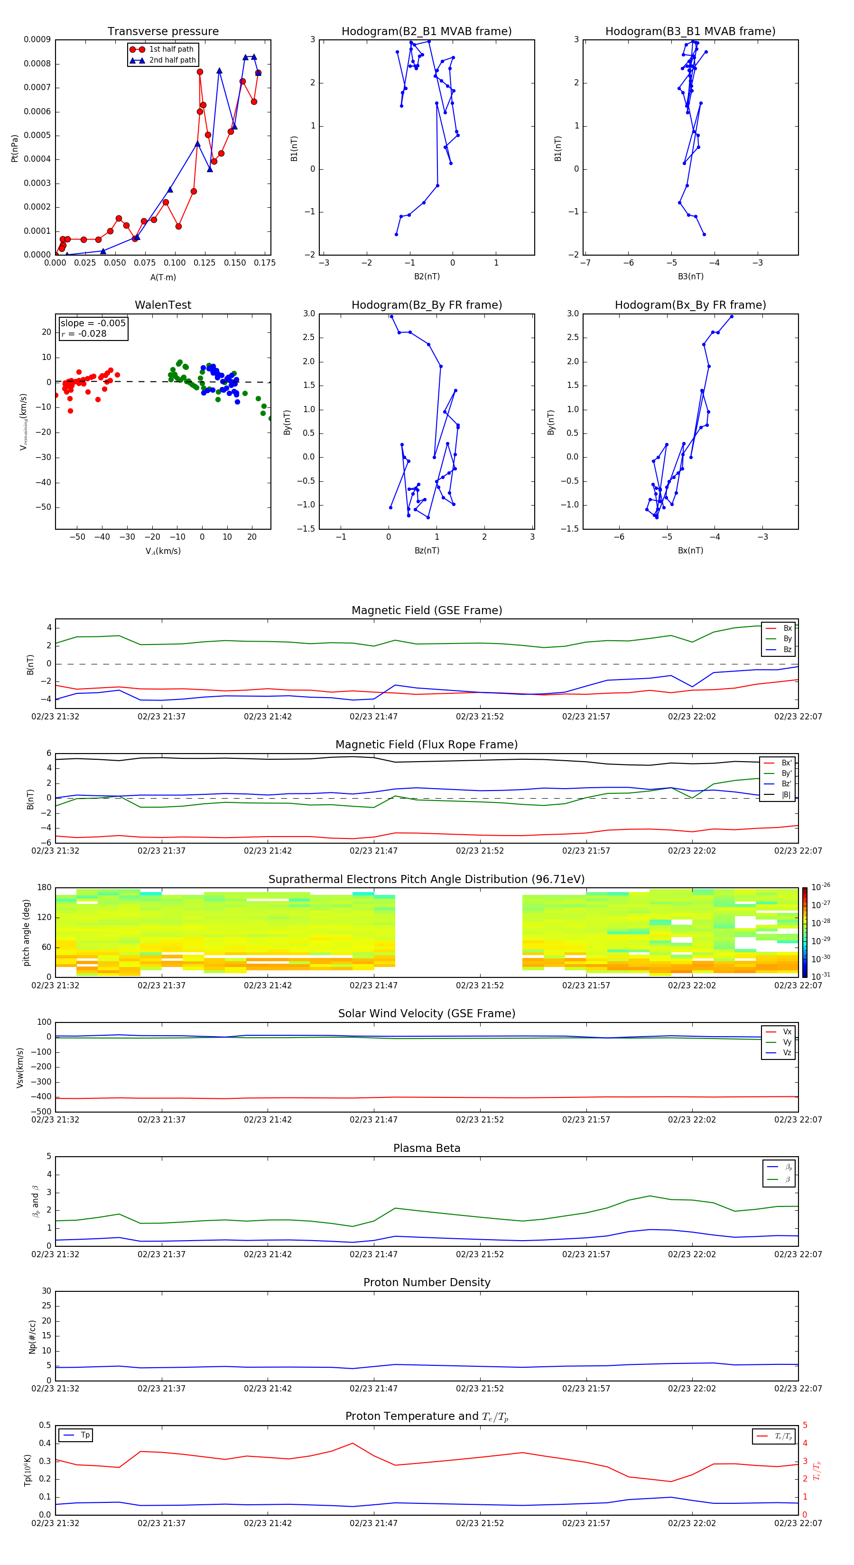Screen dimensions: 854x1565
Task: Select 'Tp' legend in proton temperature panel
Action: pyautogui.click(x=76, y=1436)
